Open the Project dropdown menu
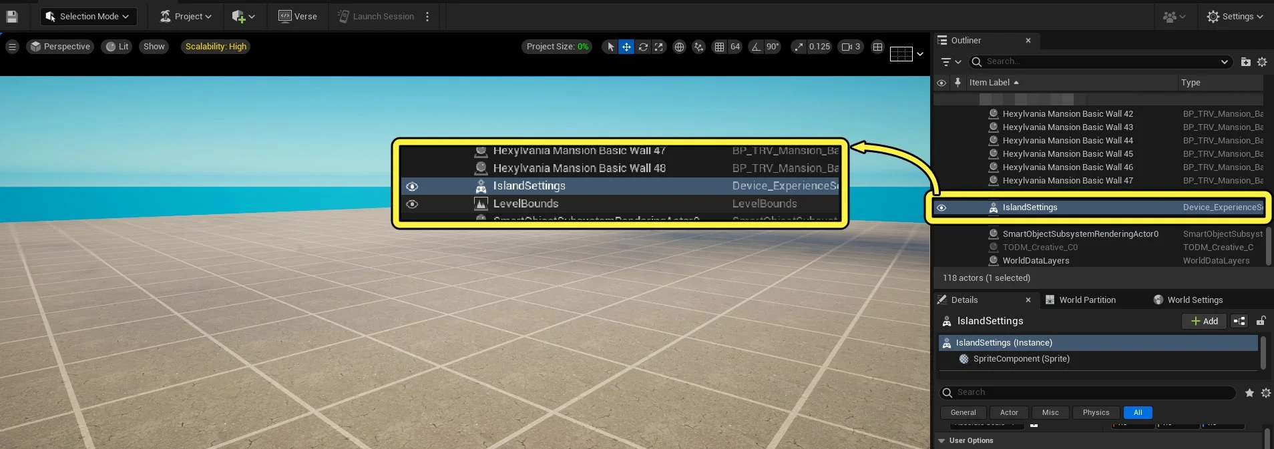Image resolution: width=1274 pixels, height=449 pixels. click(x=186, y=17)
